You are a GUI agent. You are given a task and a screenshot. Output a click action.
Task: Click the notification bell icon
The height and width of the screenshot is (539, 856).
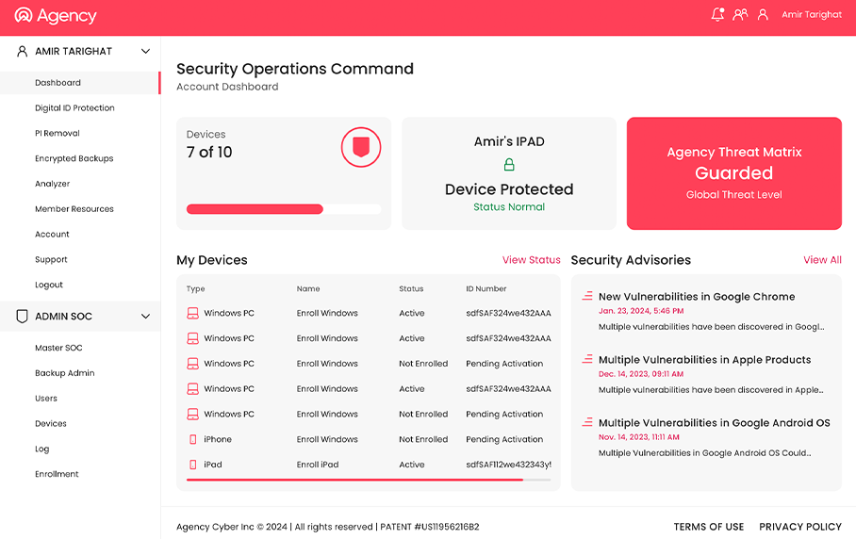coord(717,15)
